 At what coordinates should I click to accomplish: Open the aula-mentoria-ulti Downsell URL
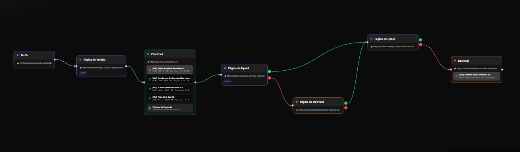(478, 68)
